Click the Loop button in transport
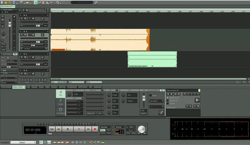250x145 pixels. 109,133
